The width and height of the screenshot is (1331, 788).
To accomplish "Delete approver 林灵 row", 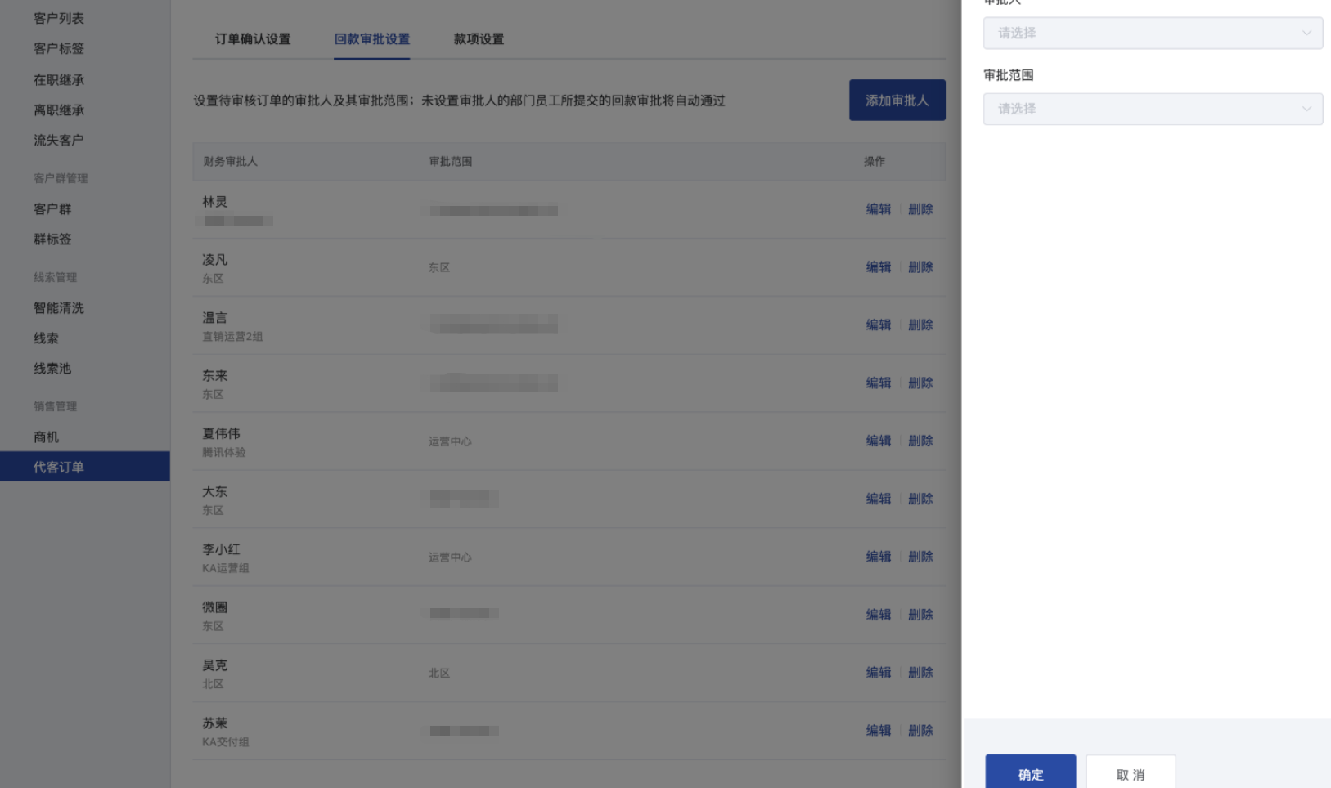I will [x=920, y=209].
